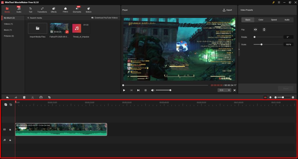Adjust the player volume slider
298x159 pixels.
point(164,90)
